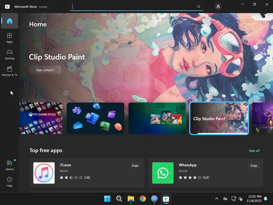The image size is (273, 205).
Task: Click the muted volume tray icon
Action: (241, 199)
